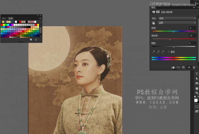Change the screen mode
Viewport: 199px width, 134px height.
[x=197, y=111]
